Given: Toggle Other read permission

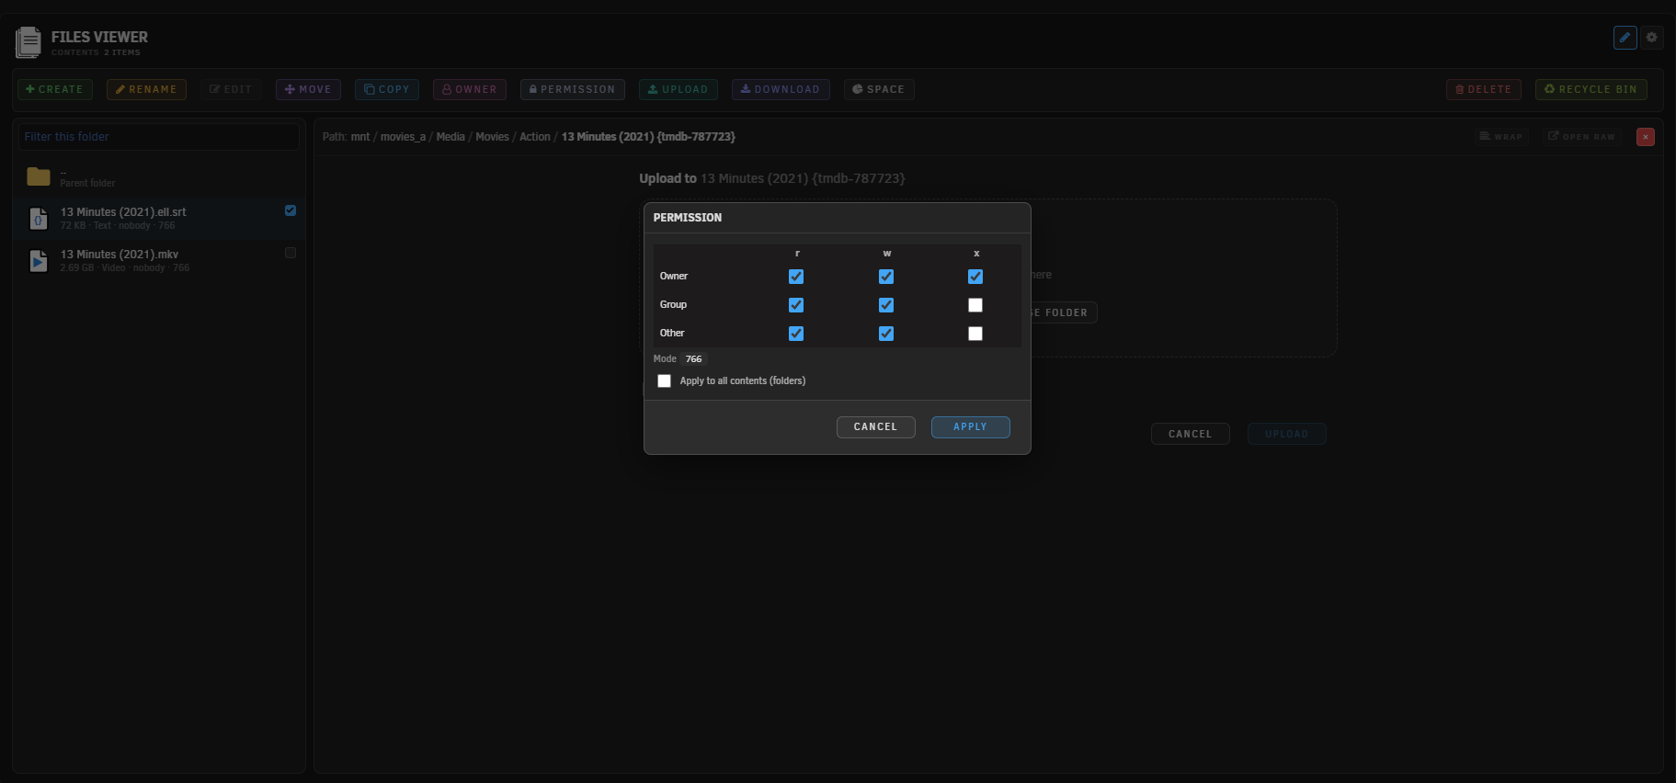Looking at the screenshot, I should [796, 334].
